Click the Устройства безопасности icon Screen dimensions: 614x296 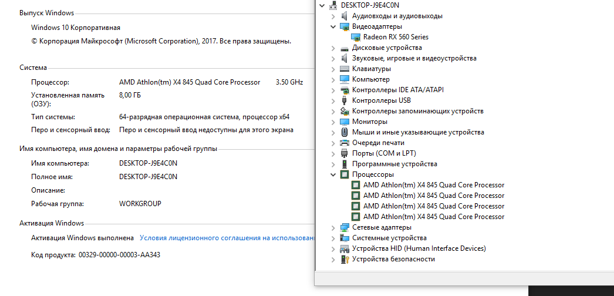[345, 259]
